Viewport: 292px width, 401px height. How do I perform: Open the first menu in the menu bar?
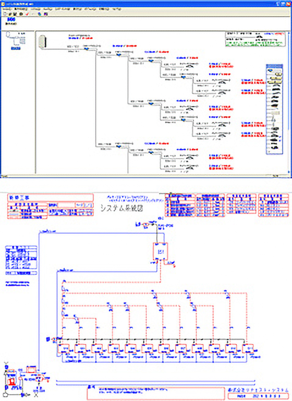tap(7, 9)
